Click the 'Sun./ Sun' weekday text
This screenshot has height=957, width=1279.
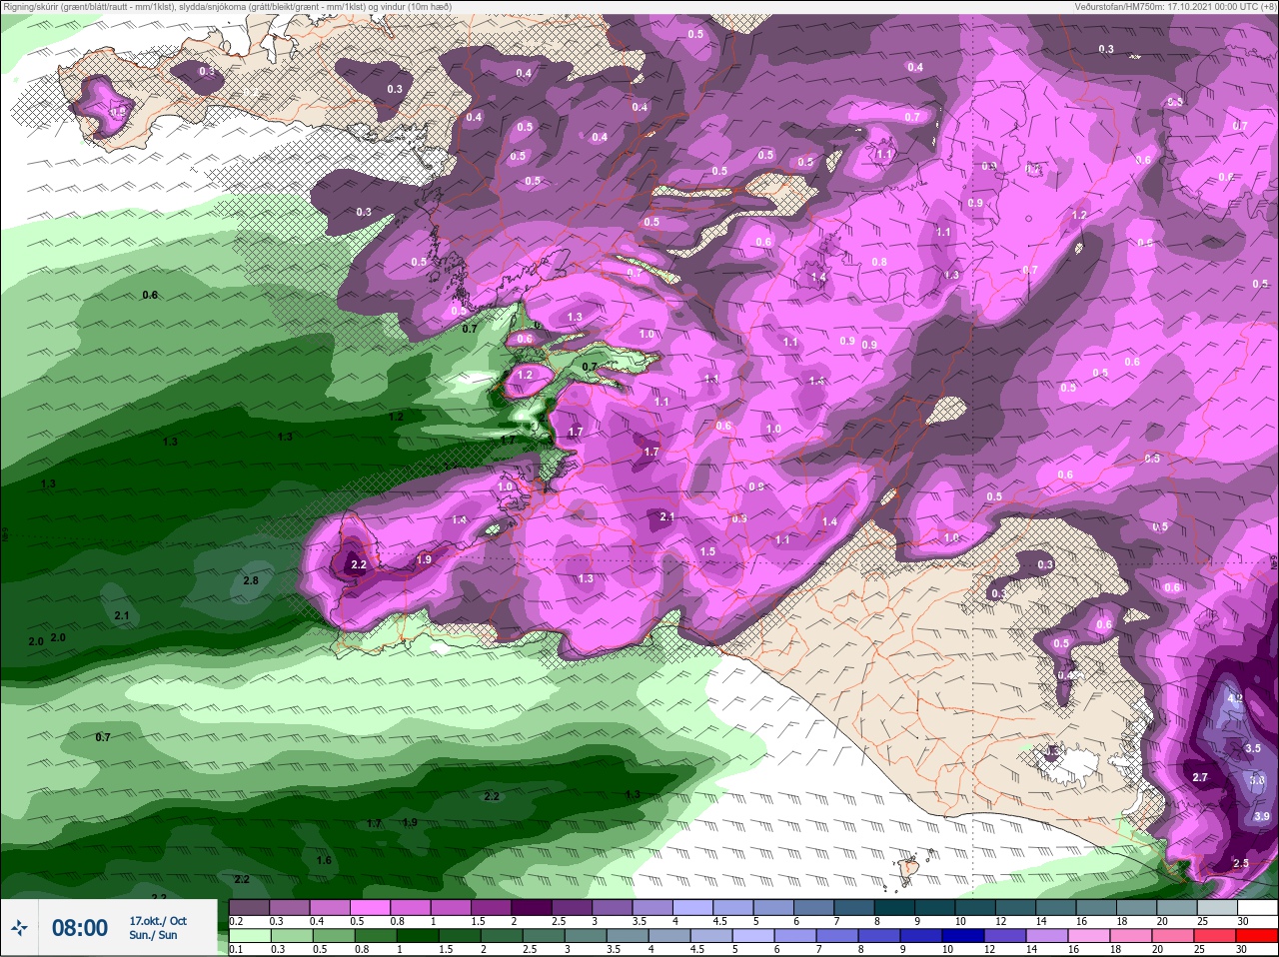[x=153, y=935]
